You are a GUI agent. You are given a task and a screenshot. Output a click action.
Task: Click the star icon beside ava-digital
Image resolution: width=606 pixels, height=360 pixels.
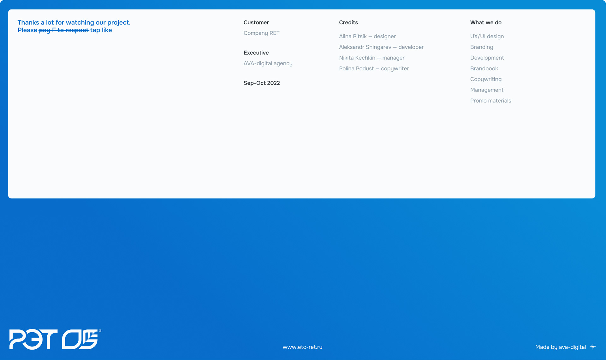coord(593,347)
